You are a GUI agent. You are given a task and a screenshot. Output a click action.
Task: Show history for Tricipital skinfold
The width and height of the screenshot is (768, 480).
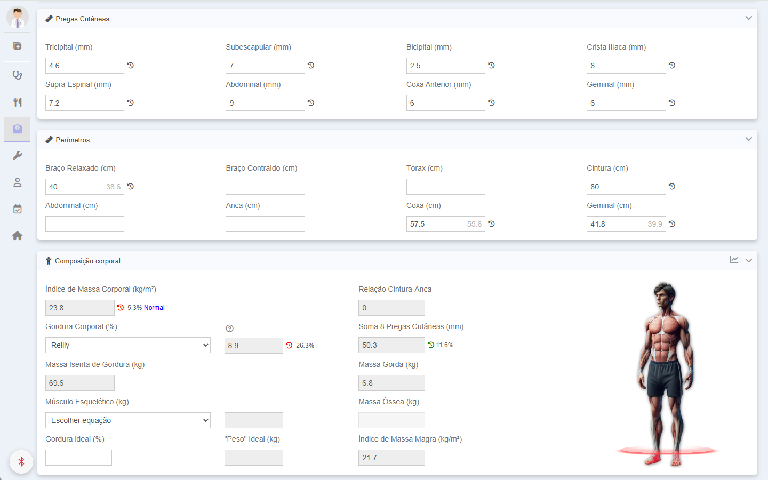click(x=131, y=66)
